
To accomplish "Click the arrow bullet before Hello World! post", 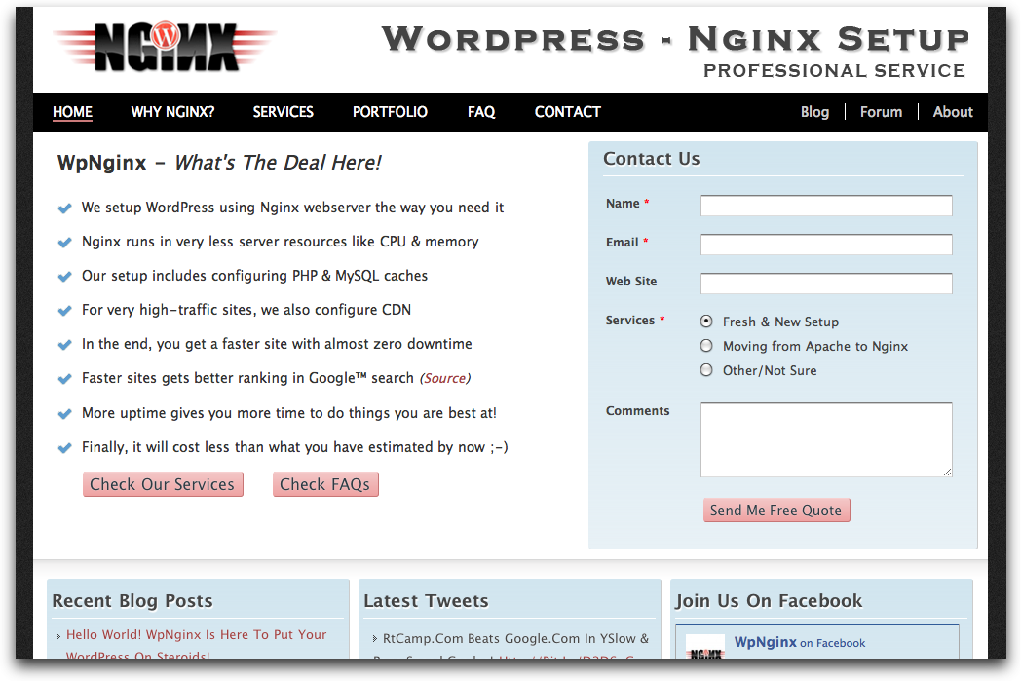I will click(57, 636).
